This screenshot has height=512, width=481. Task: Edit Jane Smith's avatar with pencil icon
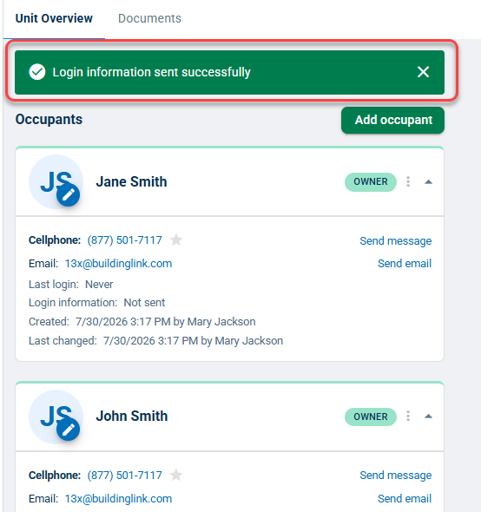[68, 195]
